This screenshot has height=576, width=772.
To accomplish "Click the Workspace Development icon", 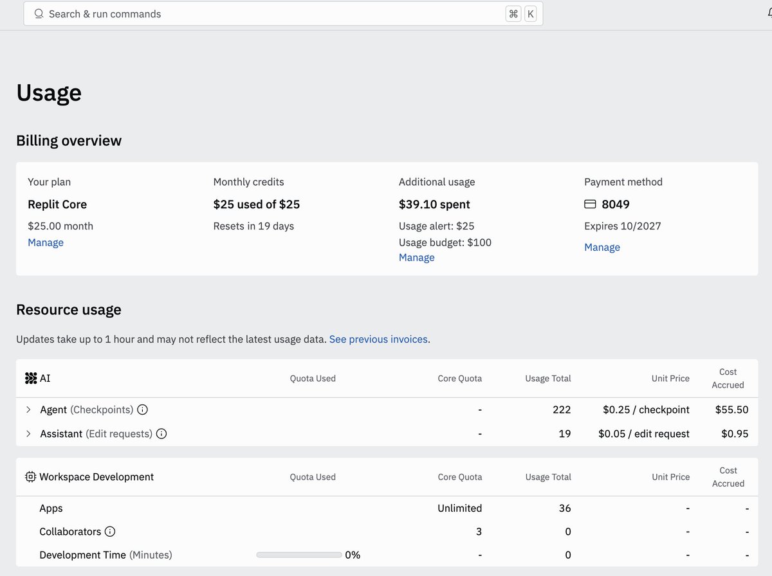I will point(30,476).
